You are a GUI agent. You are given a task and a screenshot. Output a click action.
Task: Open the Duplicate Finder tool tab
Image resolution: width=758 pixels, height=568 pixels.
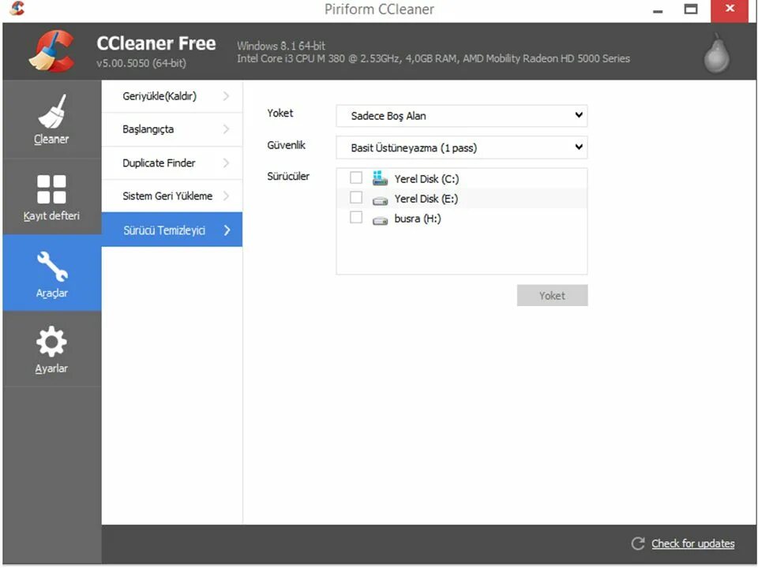172,163
